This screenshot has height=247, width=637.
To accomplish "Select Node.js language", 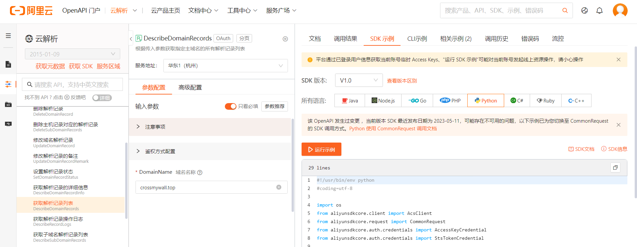I will 383,100.
